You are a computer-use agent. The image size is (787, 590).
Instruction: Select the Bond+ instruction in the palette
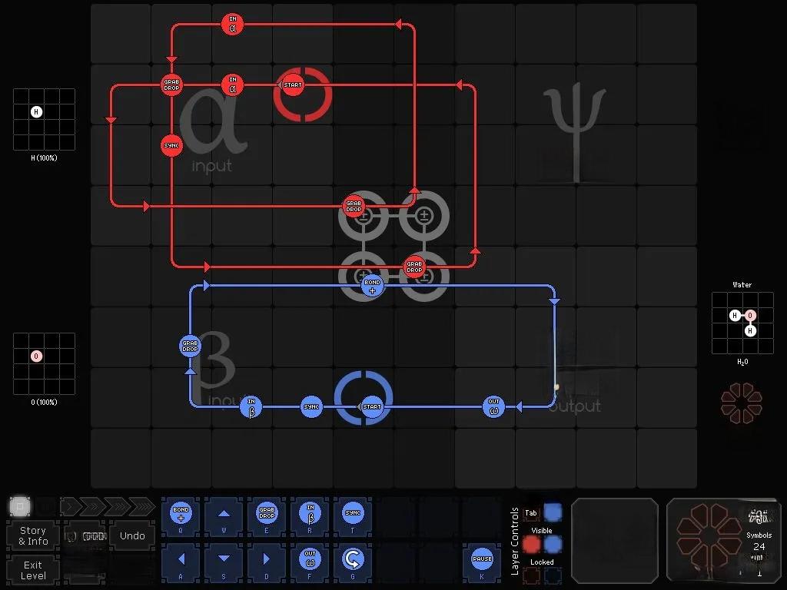click(181, 514)
